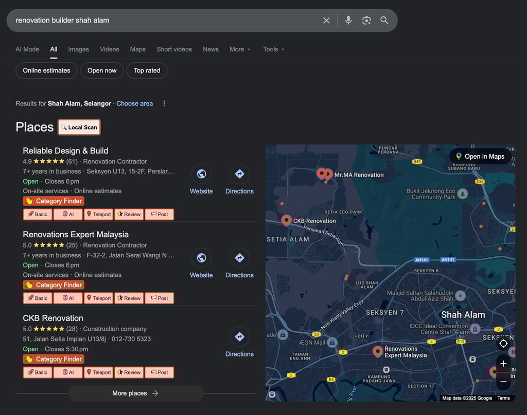527x415 pixels.
Task: Open Review tool for CKB Renovation
Action: [129, 372]
